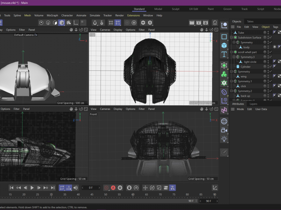Collapse the Symmetry.1 object node
Screen dimensions: 281x210
231,81
